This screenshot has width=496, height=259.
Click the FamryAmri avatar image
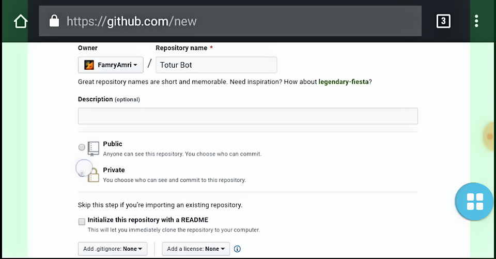coord(89,65)
